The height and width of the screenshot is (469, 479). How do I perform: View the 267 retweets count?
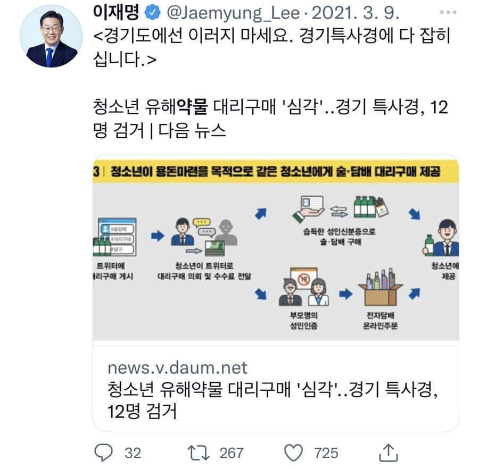pos(232,453)
